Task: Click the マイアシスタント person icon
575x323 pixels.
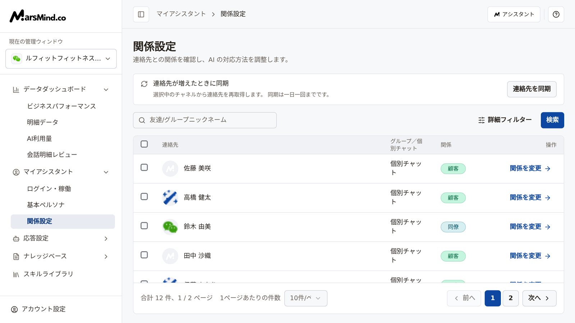Action: pyautogui.click(x=16, y=172)
